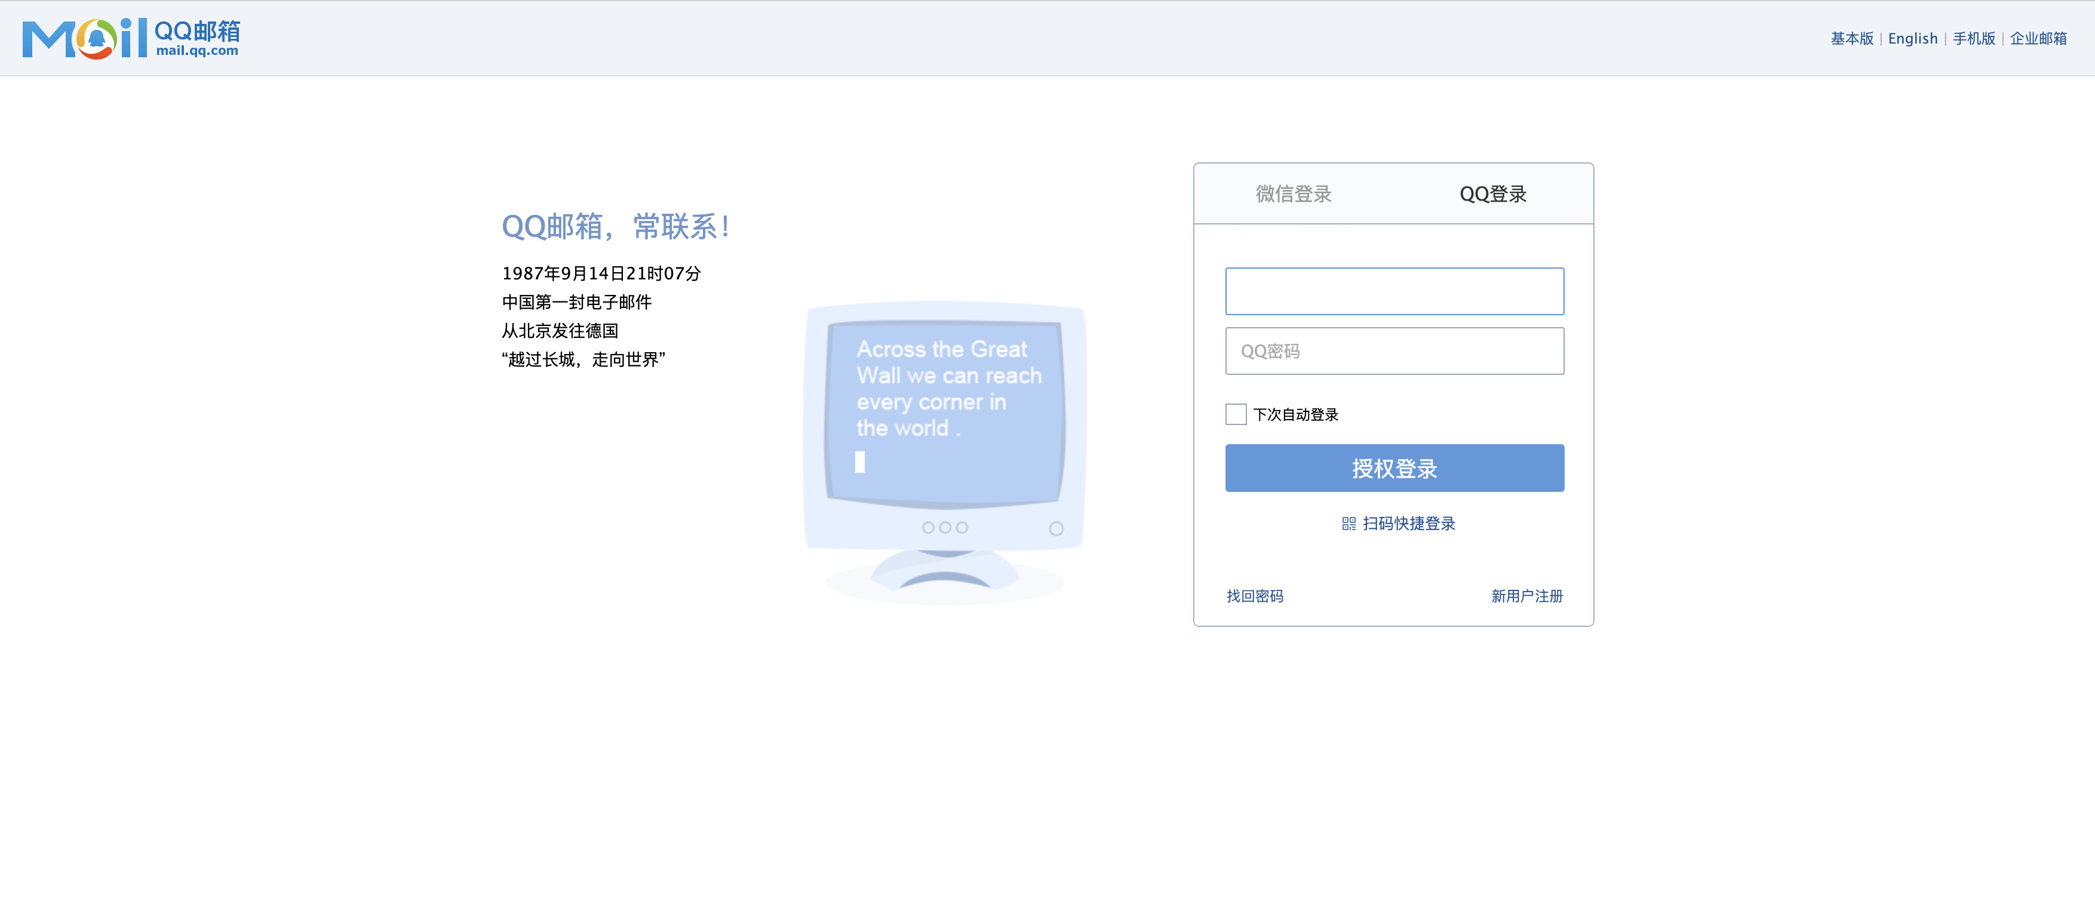The width and height of the screenshot is (2095, 905).
Task: Open 手机版 from the top navigation
Action: pyautogui.click(x=1973, y=38)
